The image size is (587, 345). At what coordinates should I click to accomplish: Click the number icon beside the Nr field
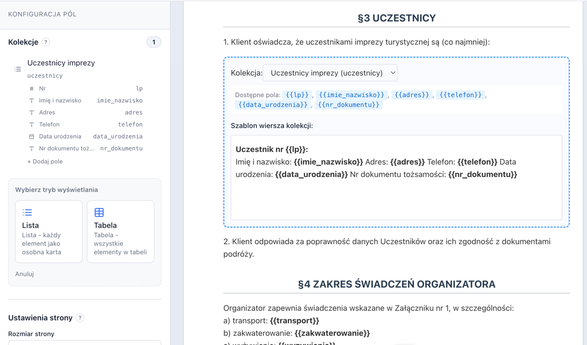point(32,89)
